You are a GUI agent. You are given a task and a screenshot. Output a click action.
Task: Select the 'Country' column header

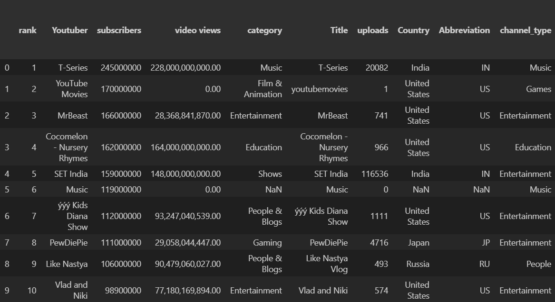413,30
